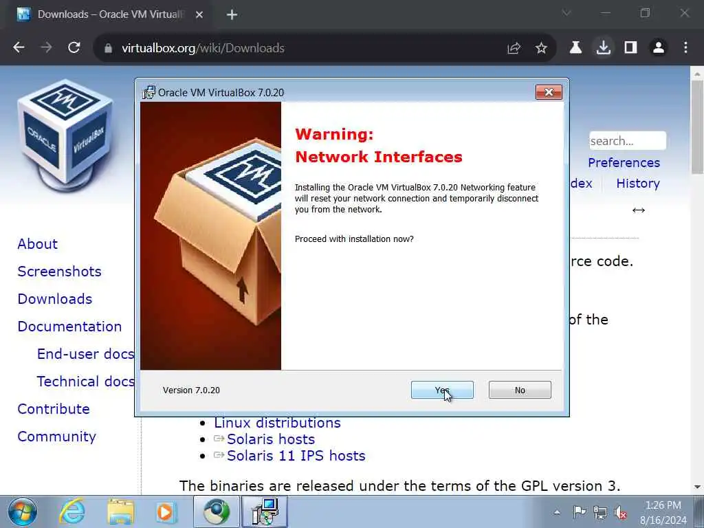
Task: Switch to VirtualBox installer taskbar button
Action: (x=265, y=511)
